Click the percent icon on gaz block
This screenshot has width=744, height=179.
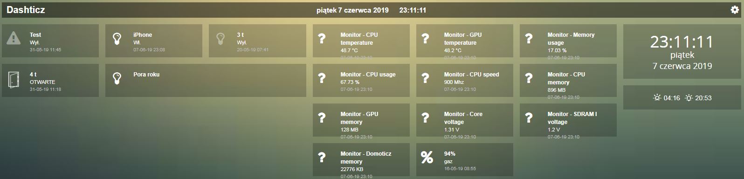pos(427,158)
